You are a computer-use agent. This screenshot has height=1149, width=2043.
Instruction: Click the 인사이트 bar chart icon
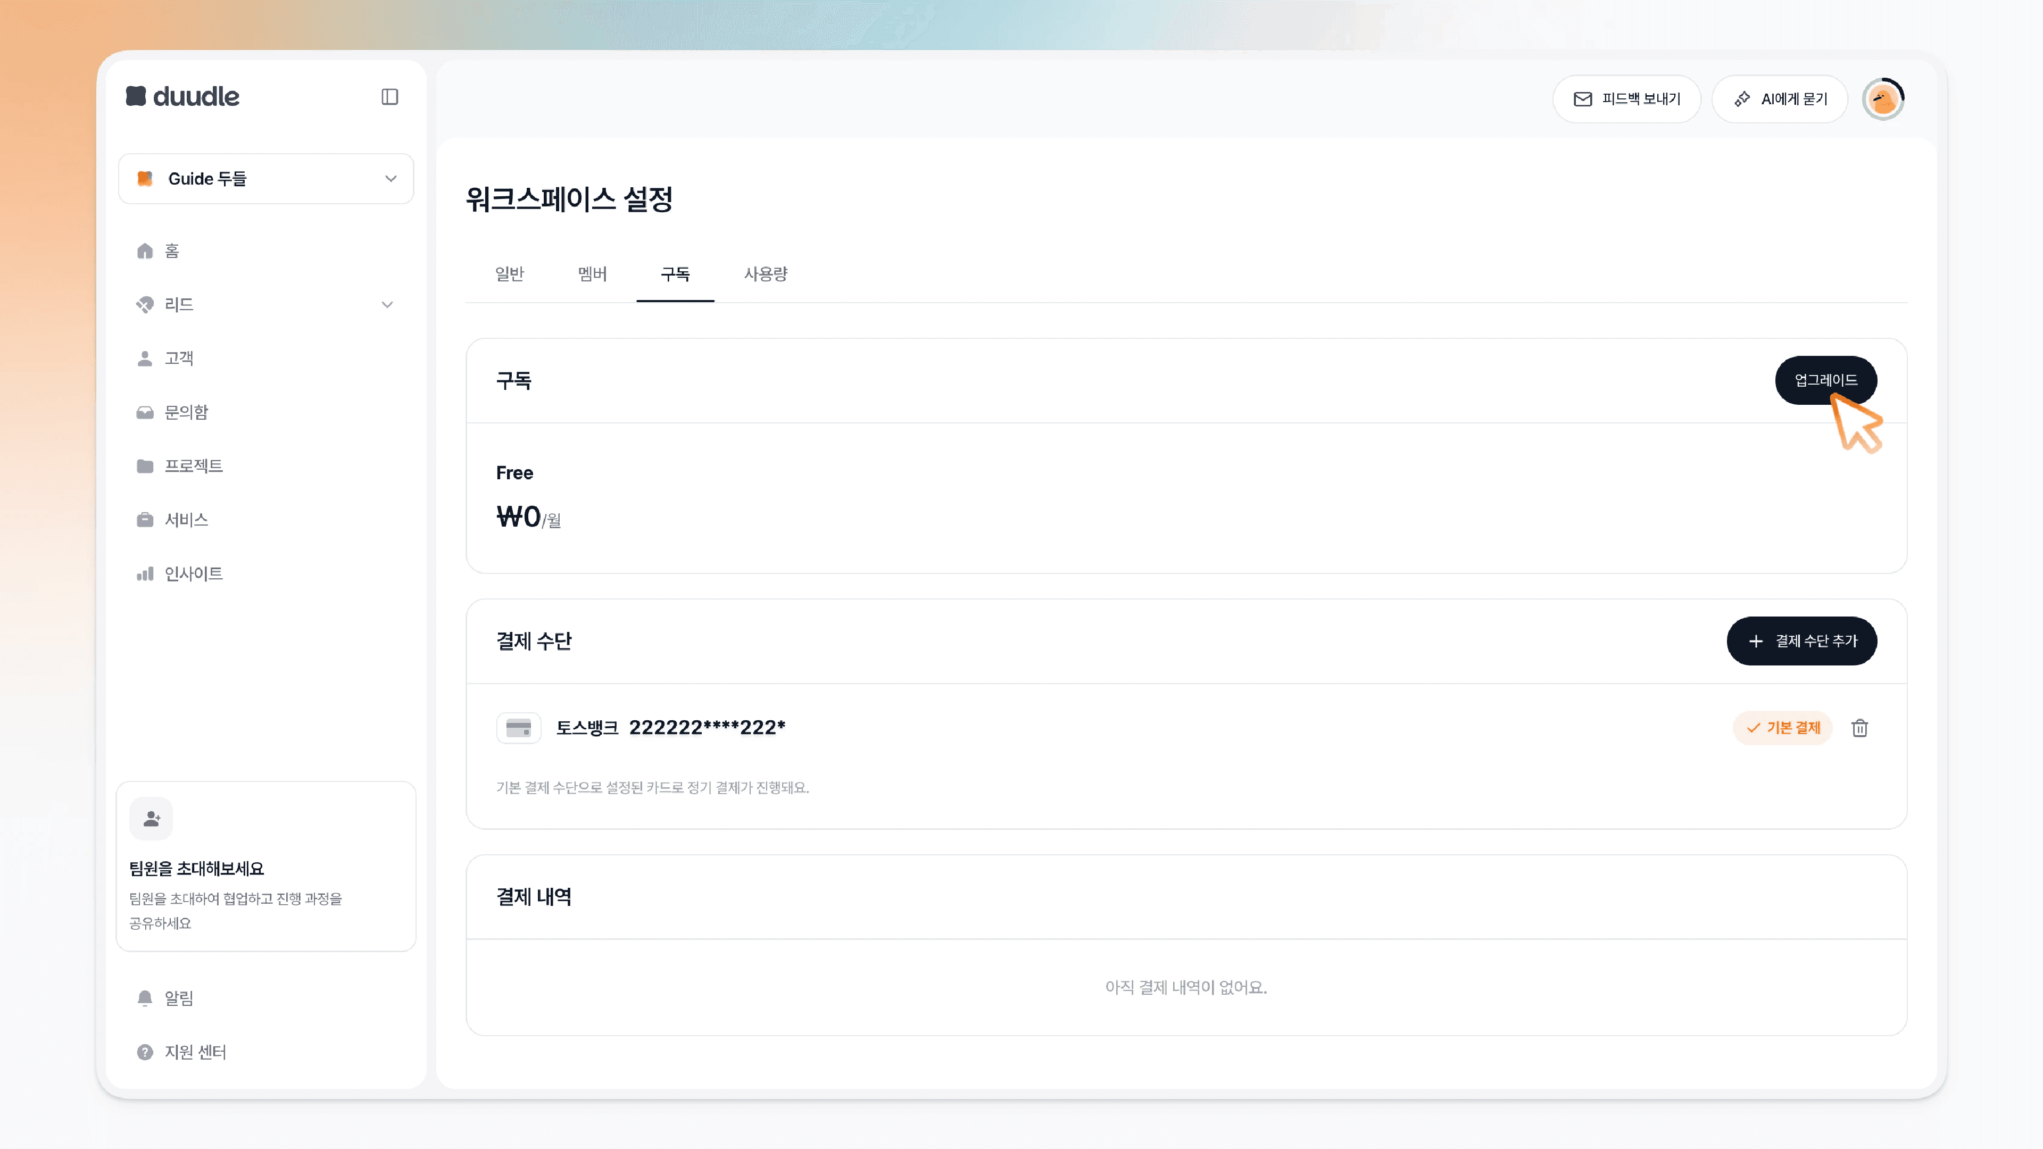(x=144, y=573)
